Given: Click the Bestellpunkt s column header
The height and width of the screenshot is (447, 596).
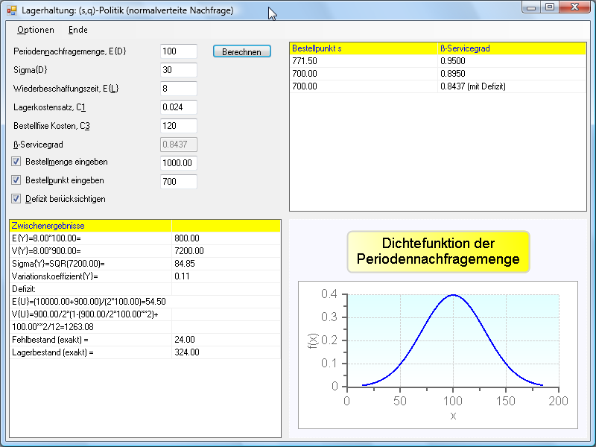Looking at the screenshot, I should coord(364,48).
